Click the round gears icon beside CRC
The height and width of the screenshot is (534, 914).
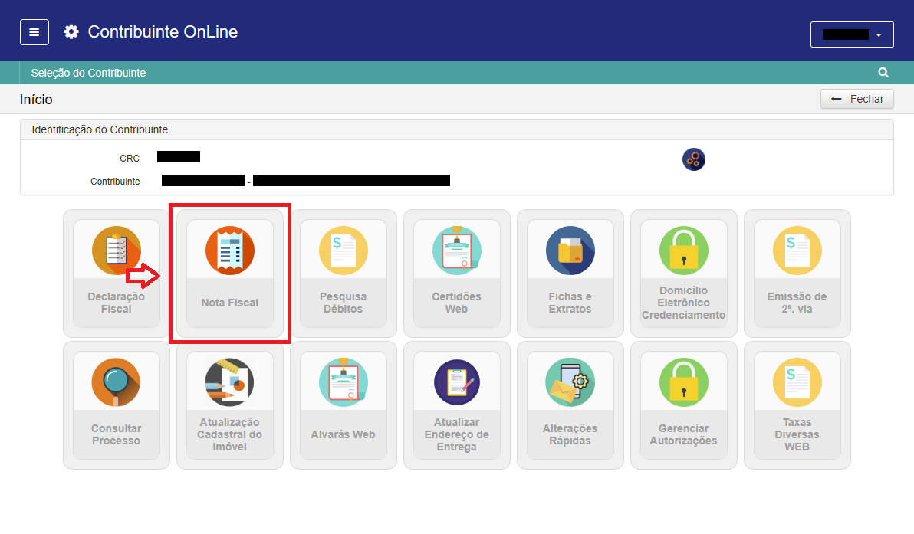click(693, 159)
